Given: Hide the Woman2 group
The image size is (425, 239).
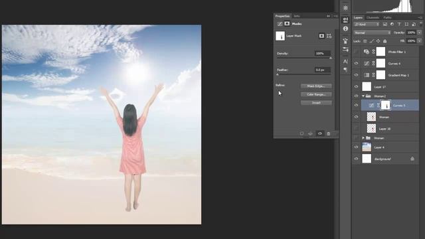Looking at the screenshot, I should [x=357, y=96].
